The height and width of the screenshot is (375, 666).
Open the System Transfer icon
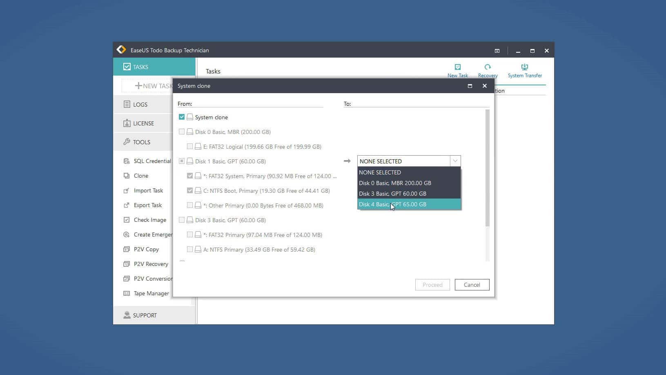[525, 67]
